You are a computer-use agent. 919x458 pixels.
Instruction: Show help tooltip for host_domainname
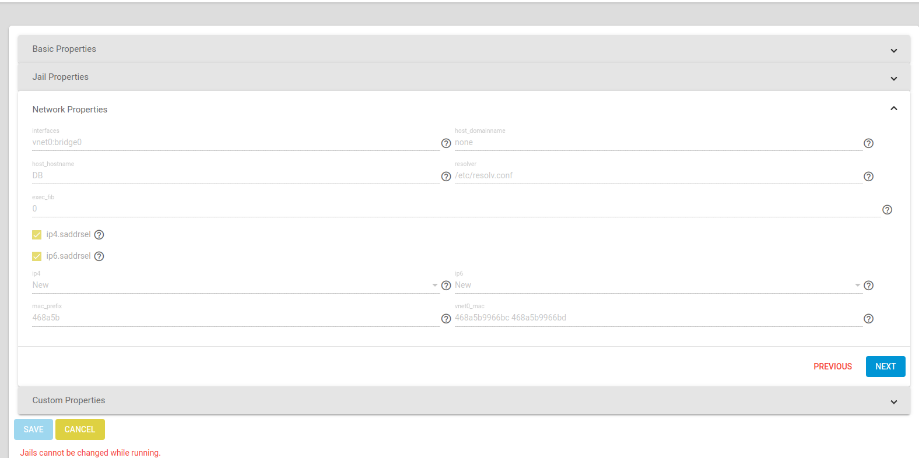(x=868, y=143)
